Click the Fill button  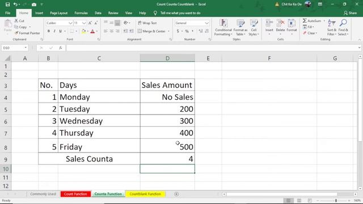click(x=309, y=27)
